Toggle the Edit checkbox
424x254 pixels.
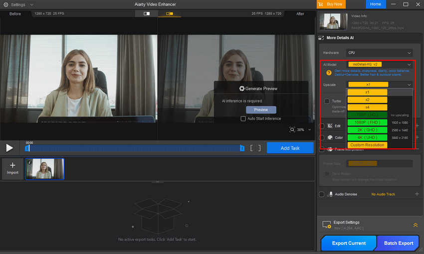click(322, 126)
